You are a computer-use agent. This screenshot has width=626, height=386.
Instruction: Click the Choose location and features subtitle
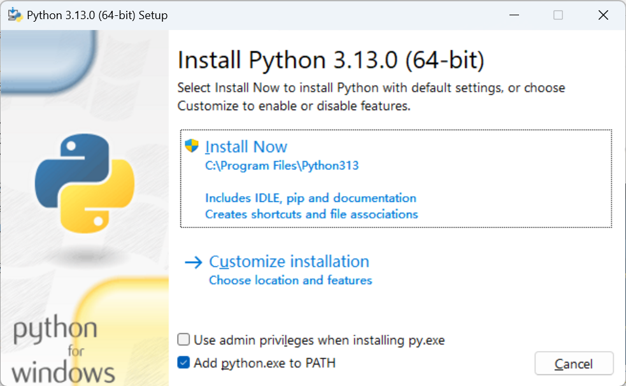290,280
